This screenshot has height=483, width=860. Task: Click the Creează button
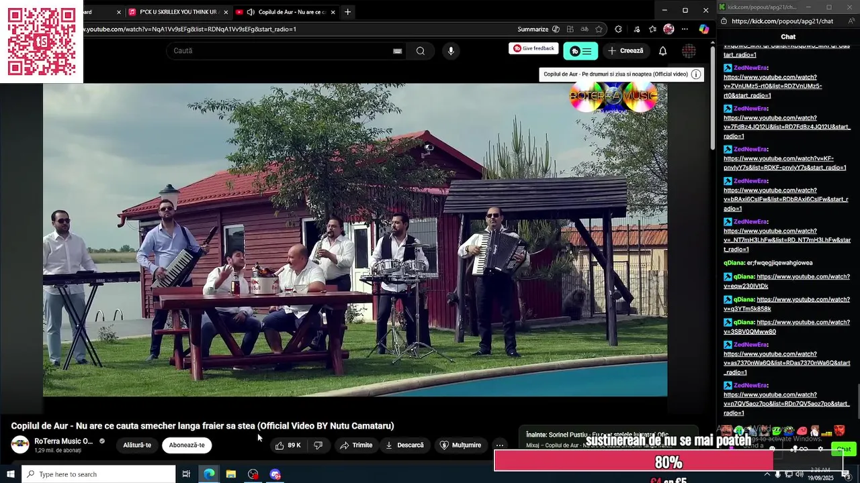626,51
